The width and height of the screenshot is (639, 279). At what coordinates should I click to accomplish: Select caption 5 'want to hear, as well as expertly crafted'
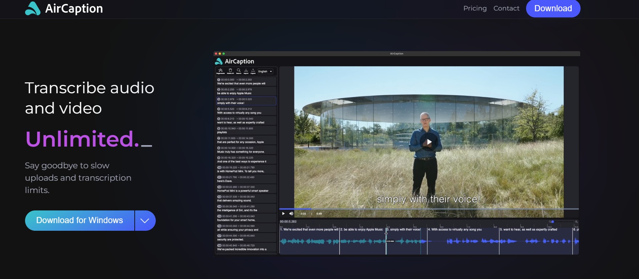(x=247, y=120)
